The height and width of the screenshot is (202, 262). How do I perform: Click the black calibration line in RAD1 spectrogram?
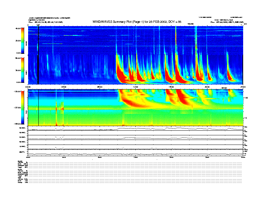(38, 70)
